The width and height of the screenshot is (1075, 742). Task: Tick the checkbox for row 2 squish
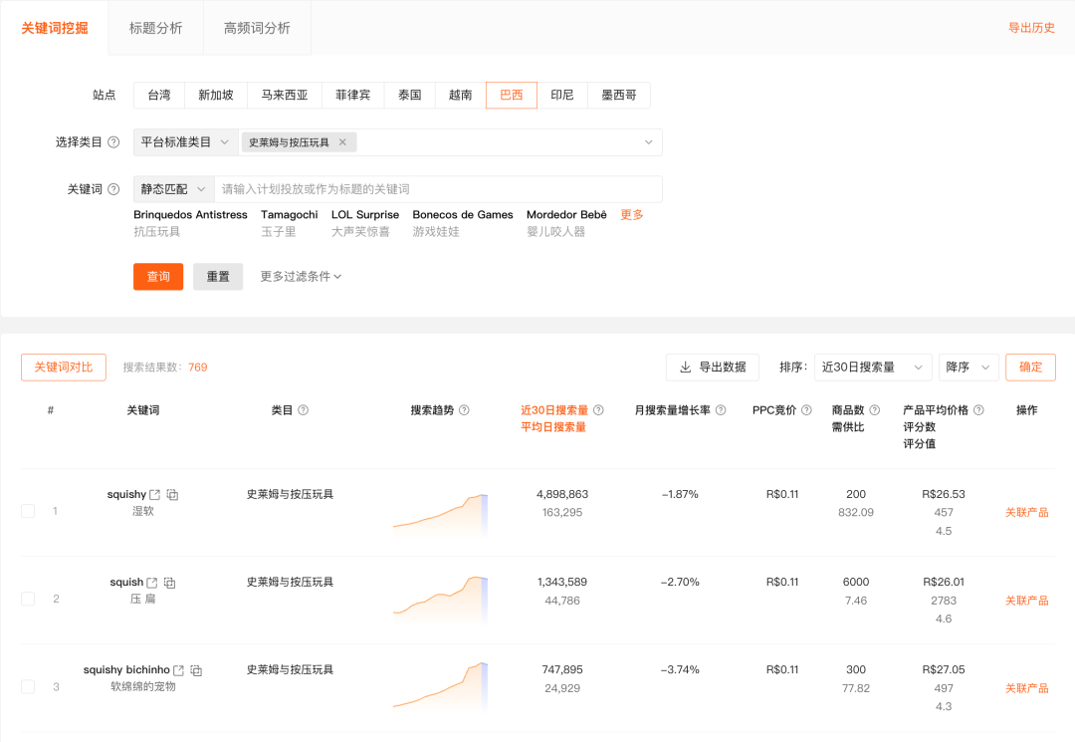coord(28,599)
